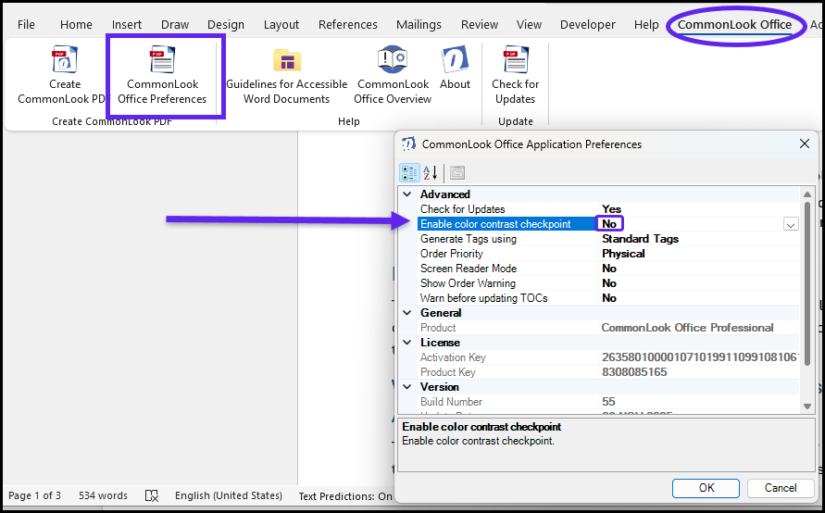Open dropdown for color contrast checkpoint value
This screenshot has width=825, height=513.
791,224
